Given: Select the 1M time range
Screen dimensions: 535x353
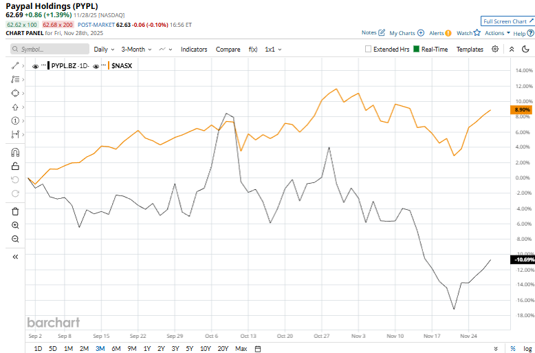Looking at the screenshot, I should point(69,349).
